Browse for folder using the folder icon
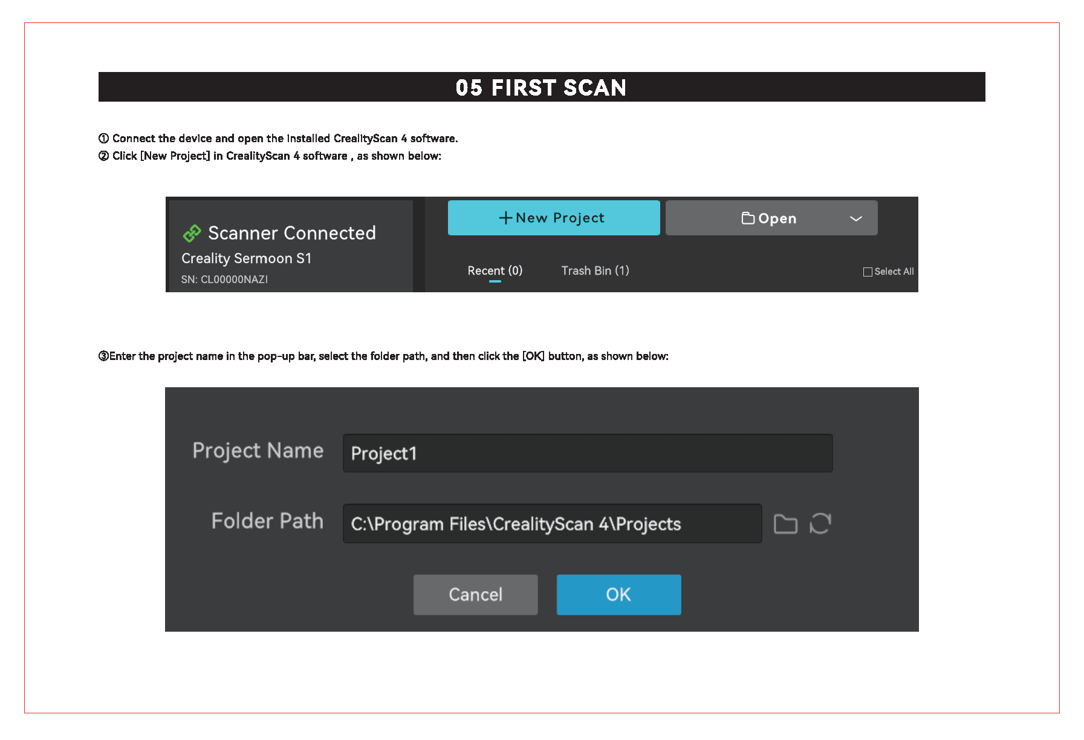Image resolution: width=1084 pixels, height=740 pixels. [x=785, y=524]
